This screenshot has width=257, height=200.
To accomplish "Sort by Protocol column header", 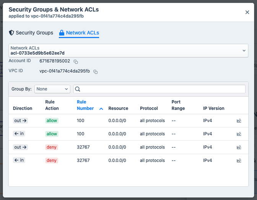I will click(149, 108).
